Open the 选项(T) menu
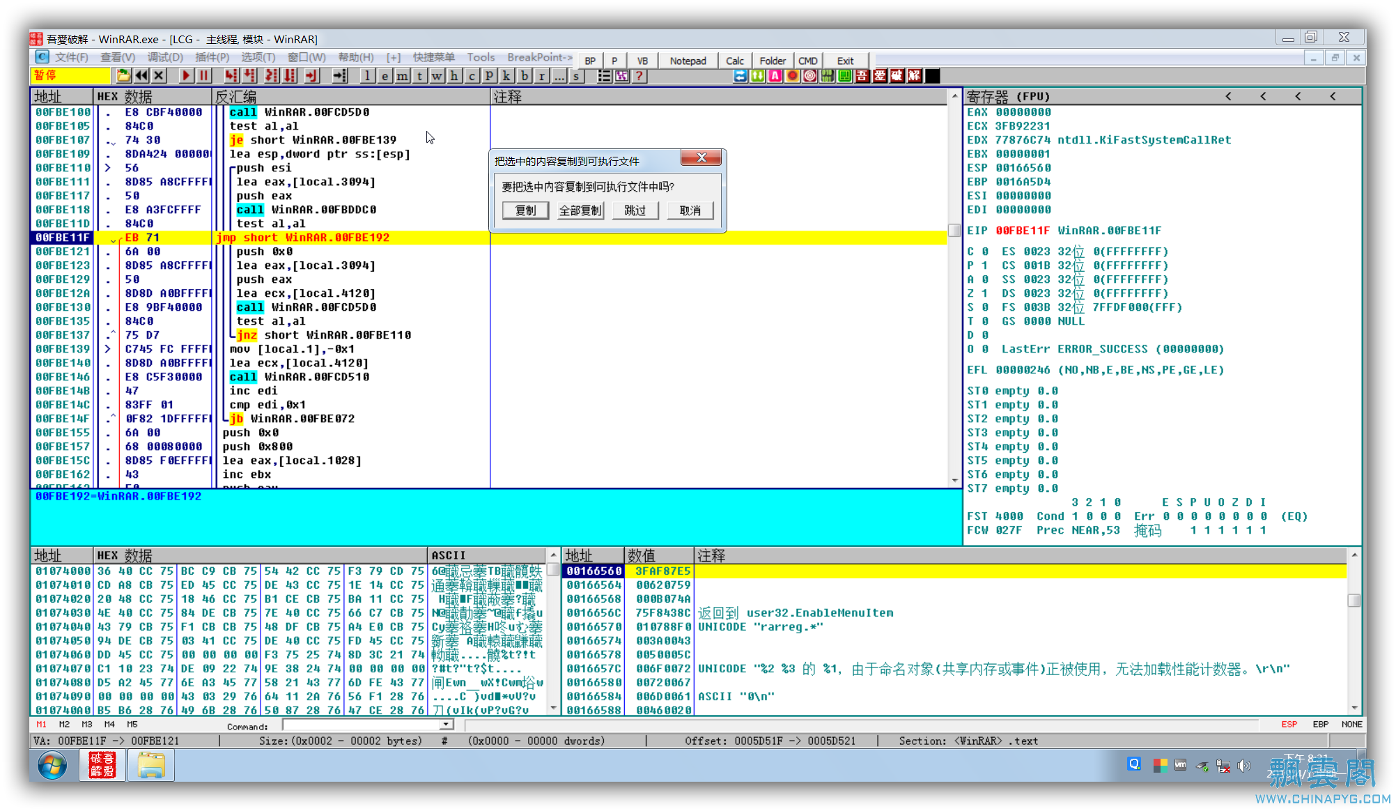Image resolution: width=1396 pixels, height=811 pixels. pyautogui.click(x=258, y=57)
